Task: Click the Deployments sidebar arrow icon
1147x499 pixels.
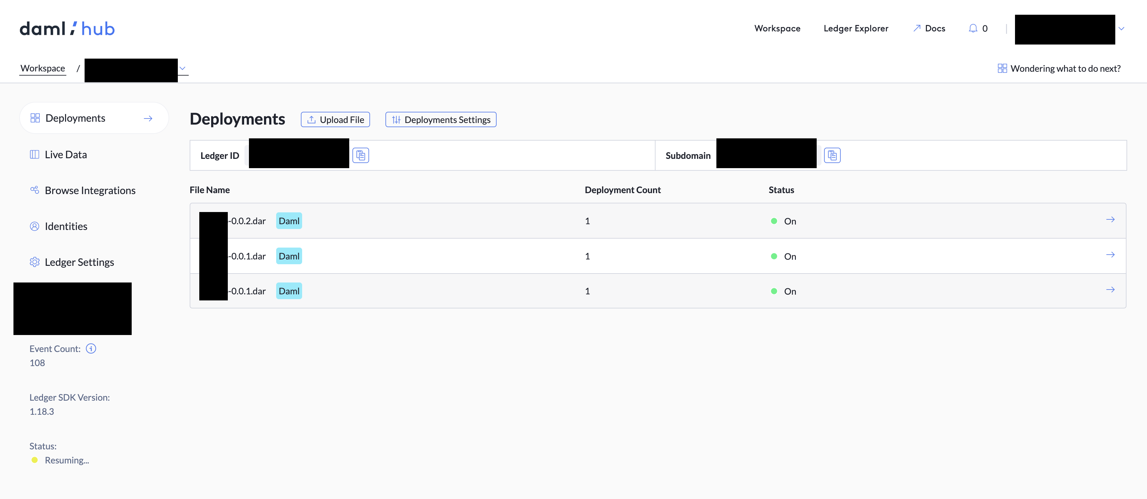Action: (148, 119)
